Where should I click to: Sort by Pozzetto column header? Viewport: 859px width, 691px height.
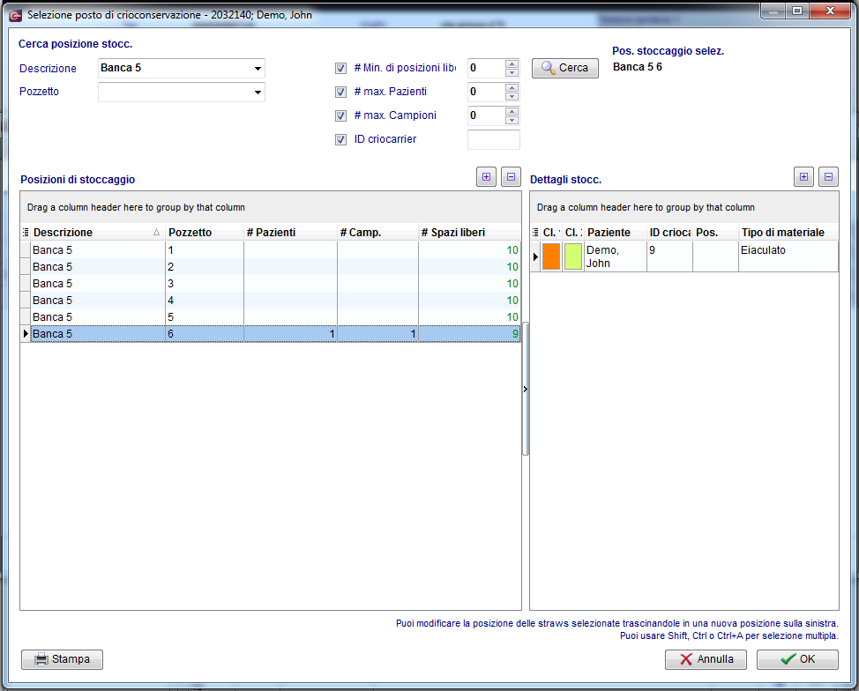click(x=205, y=232)
